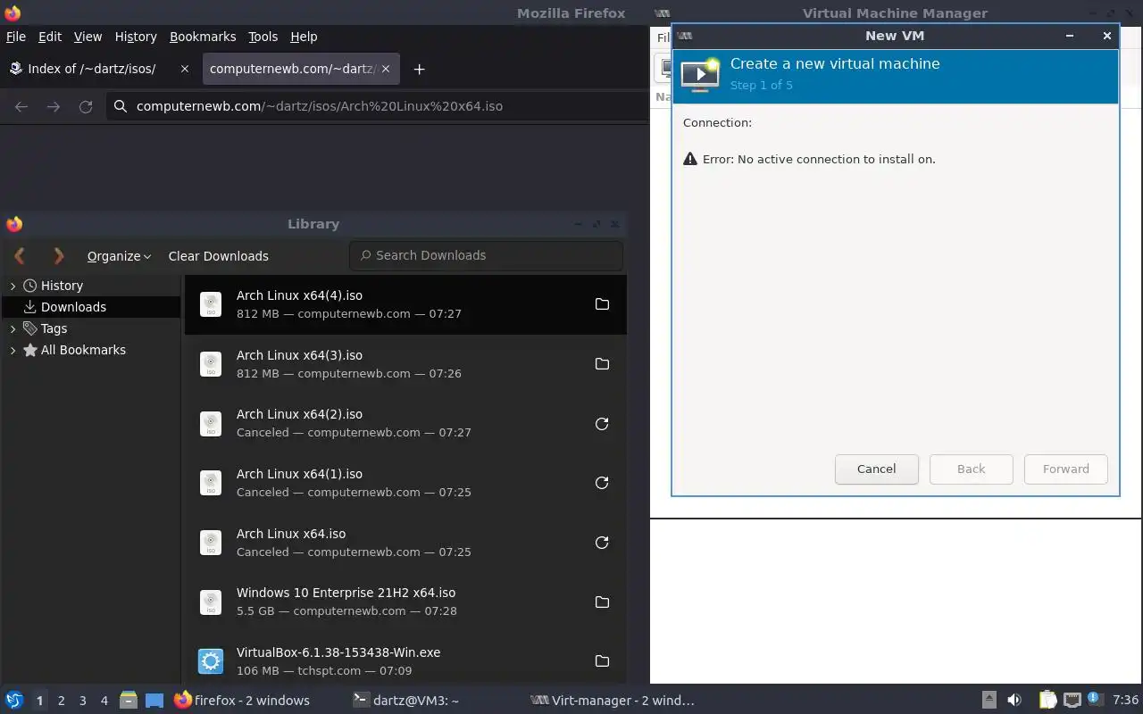Expand the Tags tree item
The image size is (1143, 714).
click(x=13, y=328)
